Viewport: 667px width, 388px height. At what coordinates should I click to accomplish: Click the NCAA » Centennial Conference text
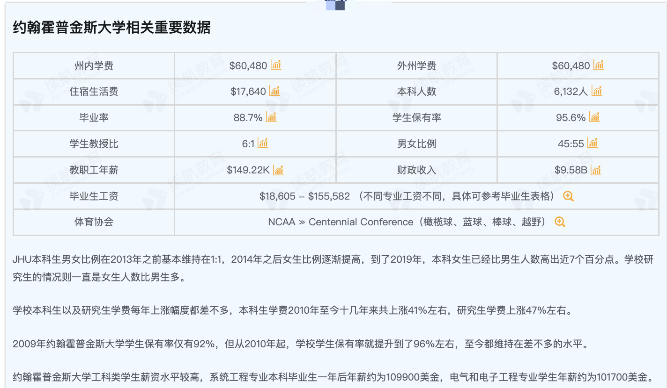(x=341, y=222)
